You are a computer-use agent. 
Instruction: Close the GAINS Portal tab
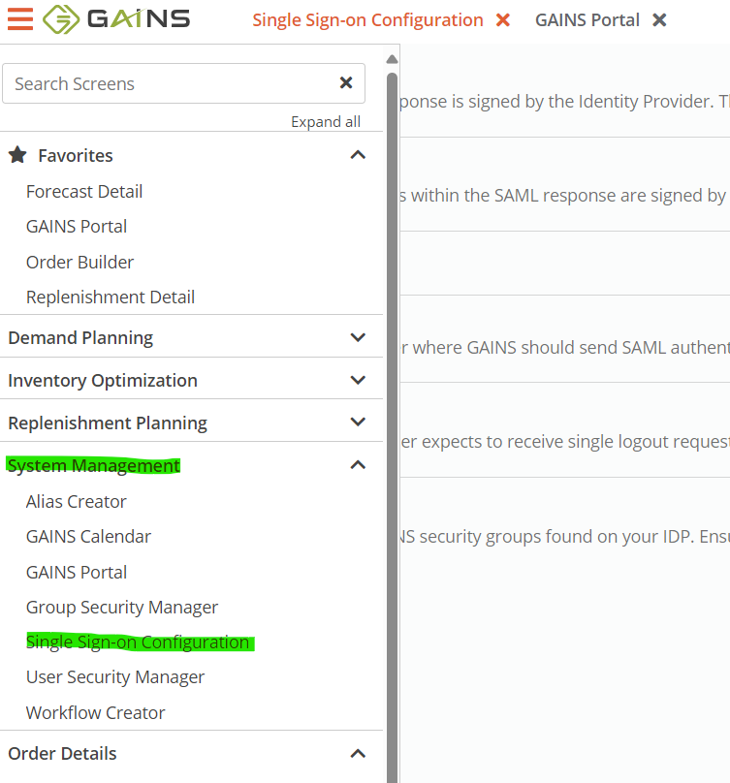[x=659, y=20]
